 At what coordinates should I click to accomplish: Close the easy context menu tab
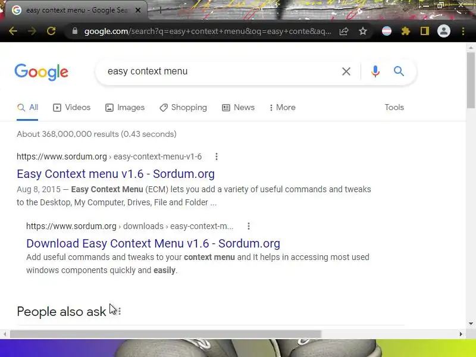tap(138, 10)
